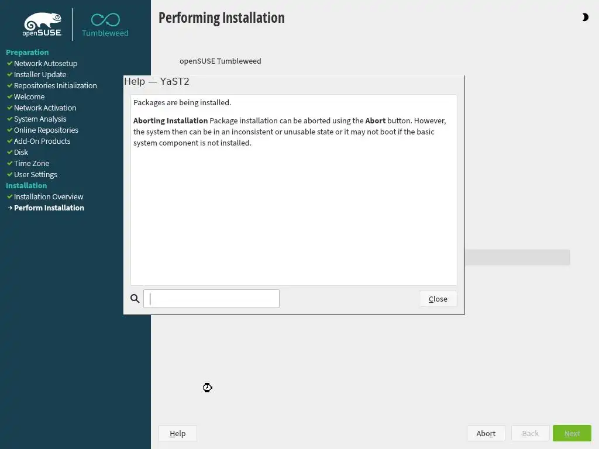Click the Tumbleweed infinity logo
The width and height of the screenshot is (599, 449).
point(105,25)
